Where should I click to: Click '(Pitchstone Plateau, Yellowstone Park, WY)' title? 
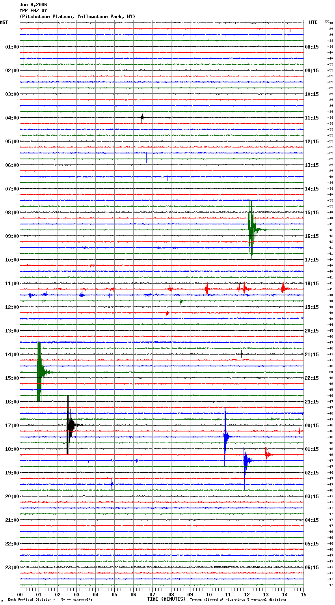coord(77,17)
